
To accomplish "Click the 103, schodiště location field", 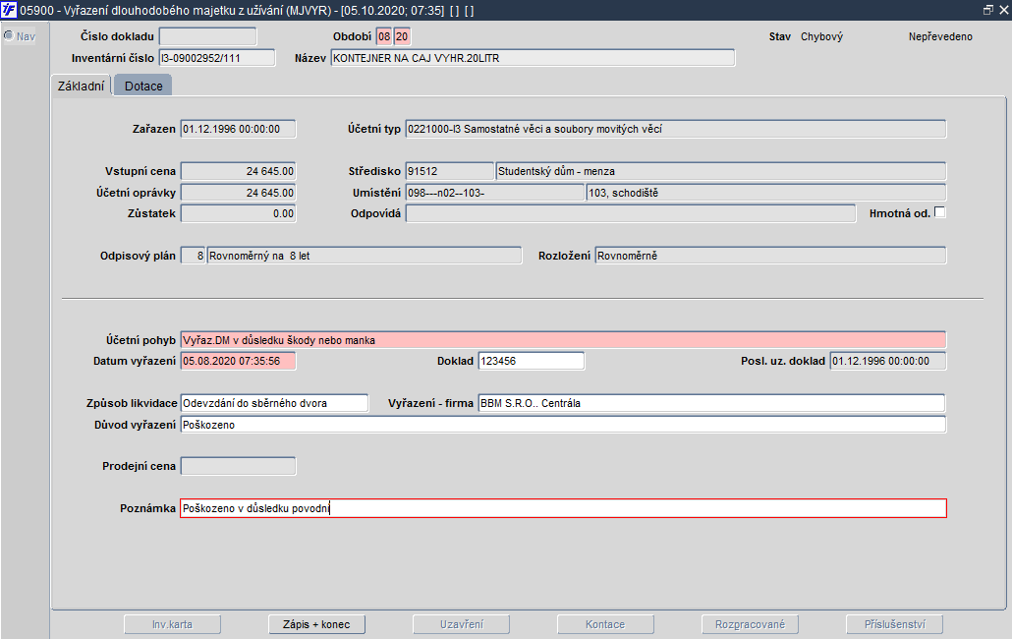I will (766, 193).
